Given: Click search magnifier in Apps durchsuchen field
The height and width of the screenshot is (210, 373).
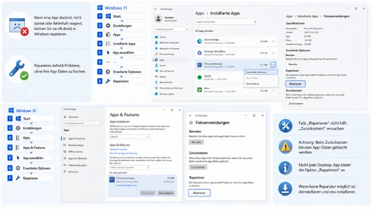Looking at the screenshot, I should 255,22.
